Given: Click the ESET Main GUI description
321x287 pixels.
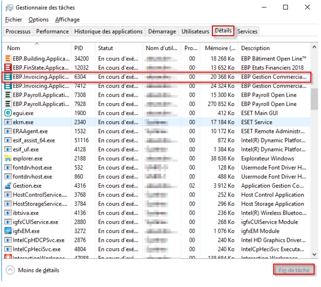Looking at the screenshot, I should [x=260, y=113].
